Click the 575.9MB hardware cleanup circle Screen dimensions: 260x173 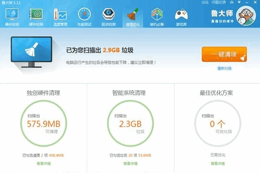click(44, 123)
